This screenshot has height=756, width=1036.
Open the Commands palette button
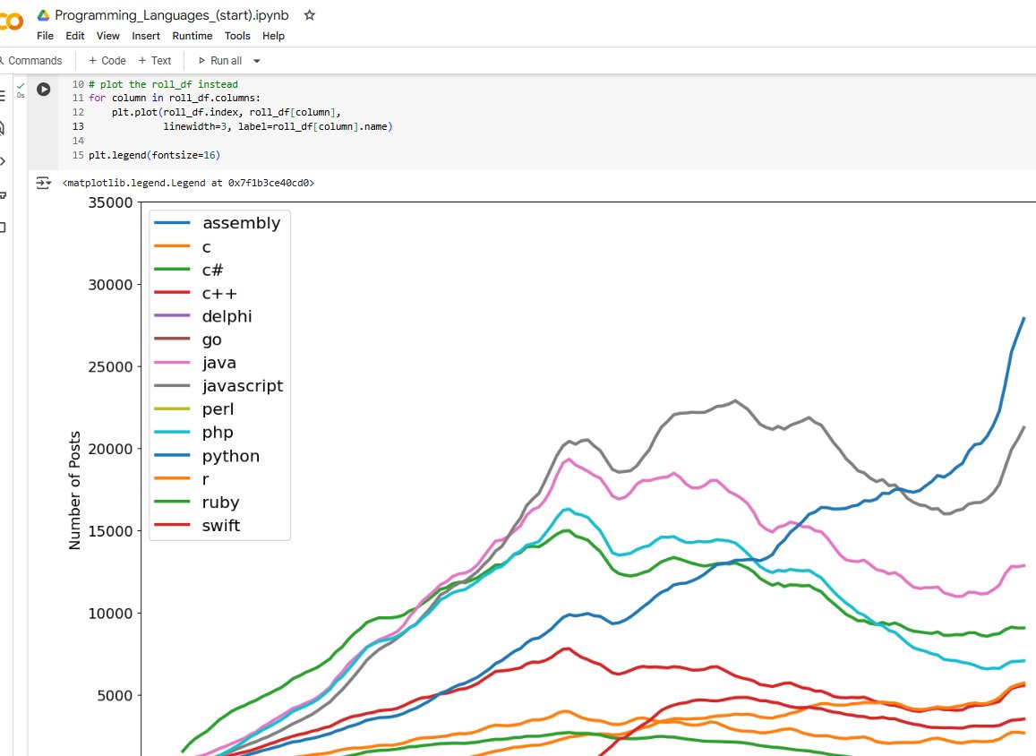pos(31,61)
